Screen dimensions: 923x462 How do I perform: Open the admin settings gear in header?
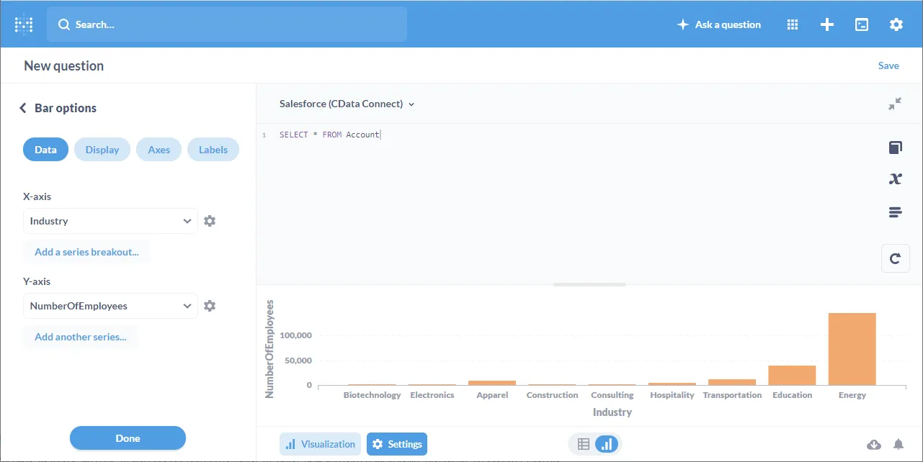(896, 24)
